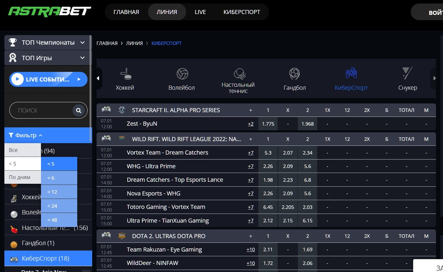Select the Snooker icon in carousel
This screenshot has width=443, height=272.
(407, 73)
